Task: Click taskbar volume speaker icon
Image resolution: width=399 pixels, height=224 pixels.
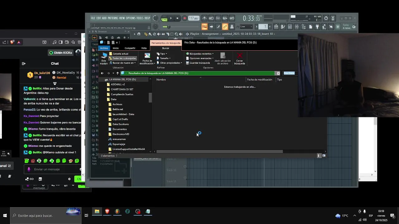Action: [x=365, y=220]
